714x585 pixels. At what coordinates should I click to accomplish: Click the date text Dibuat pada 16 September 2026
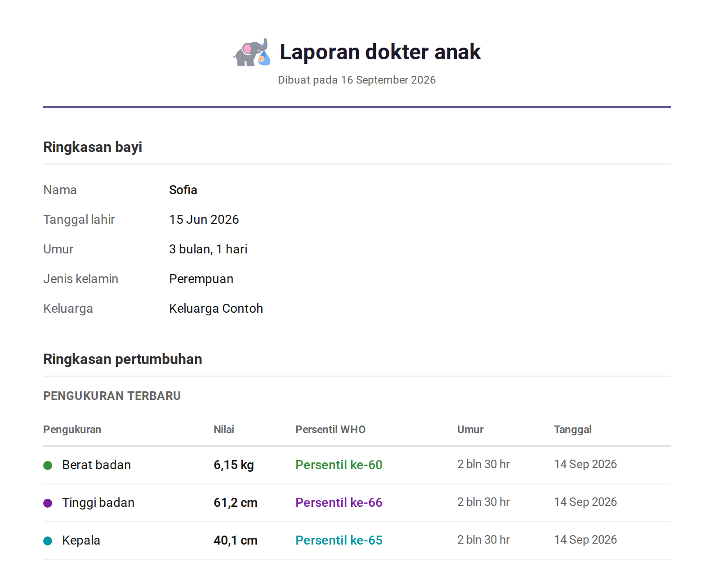click(x=357, y=80)
